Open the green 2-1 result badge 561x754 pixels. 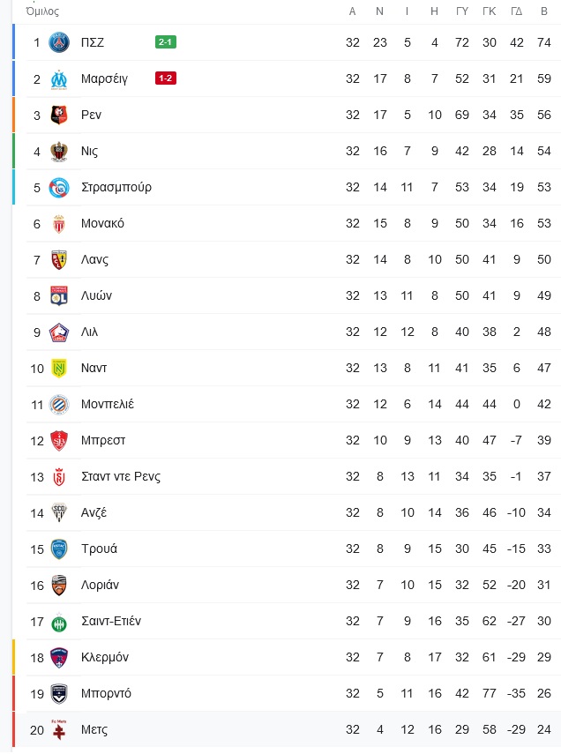[x=166, y=41]
